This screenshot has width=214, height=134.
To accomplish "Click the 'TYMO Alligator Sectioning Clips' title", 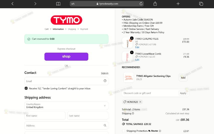I will click(153, 76).
